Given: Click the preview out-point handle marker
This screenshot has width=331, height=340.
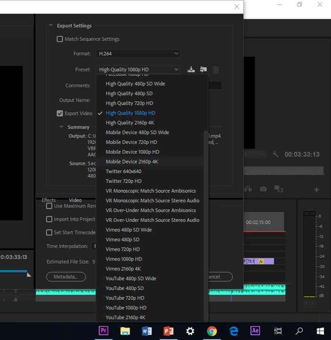Looking at the screenshot, I should [x=29, y=275].
